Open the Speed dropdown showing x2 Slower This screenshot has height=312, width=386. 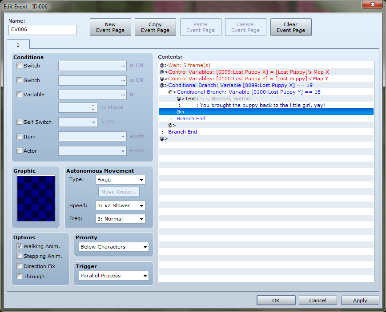pos(121,205)
